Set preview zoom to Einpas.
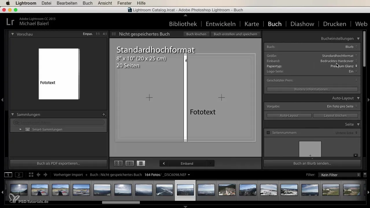370x208 pixels. pyautogui.click(x=88, y=34)
